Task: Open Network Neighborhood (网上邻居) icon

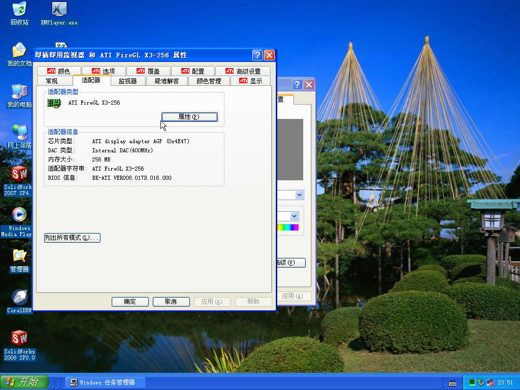Action: pyautogui.click(x=19, y=137)
